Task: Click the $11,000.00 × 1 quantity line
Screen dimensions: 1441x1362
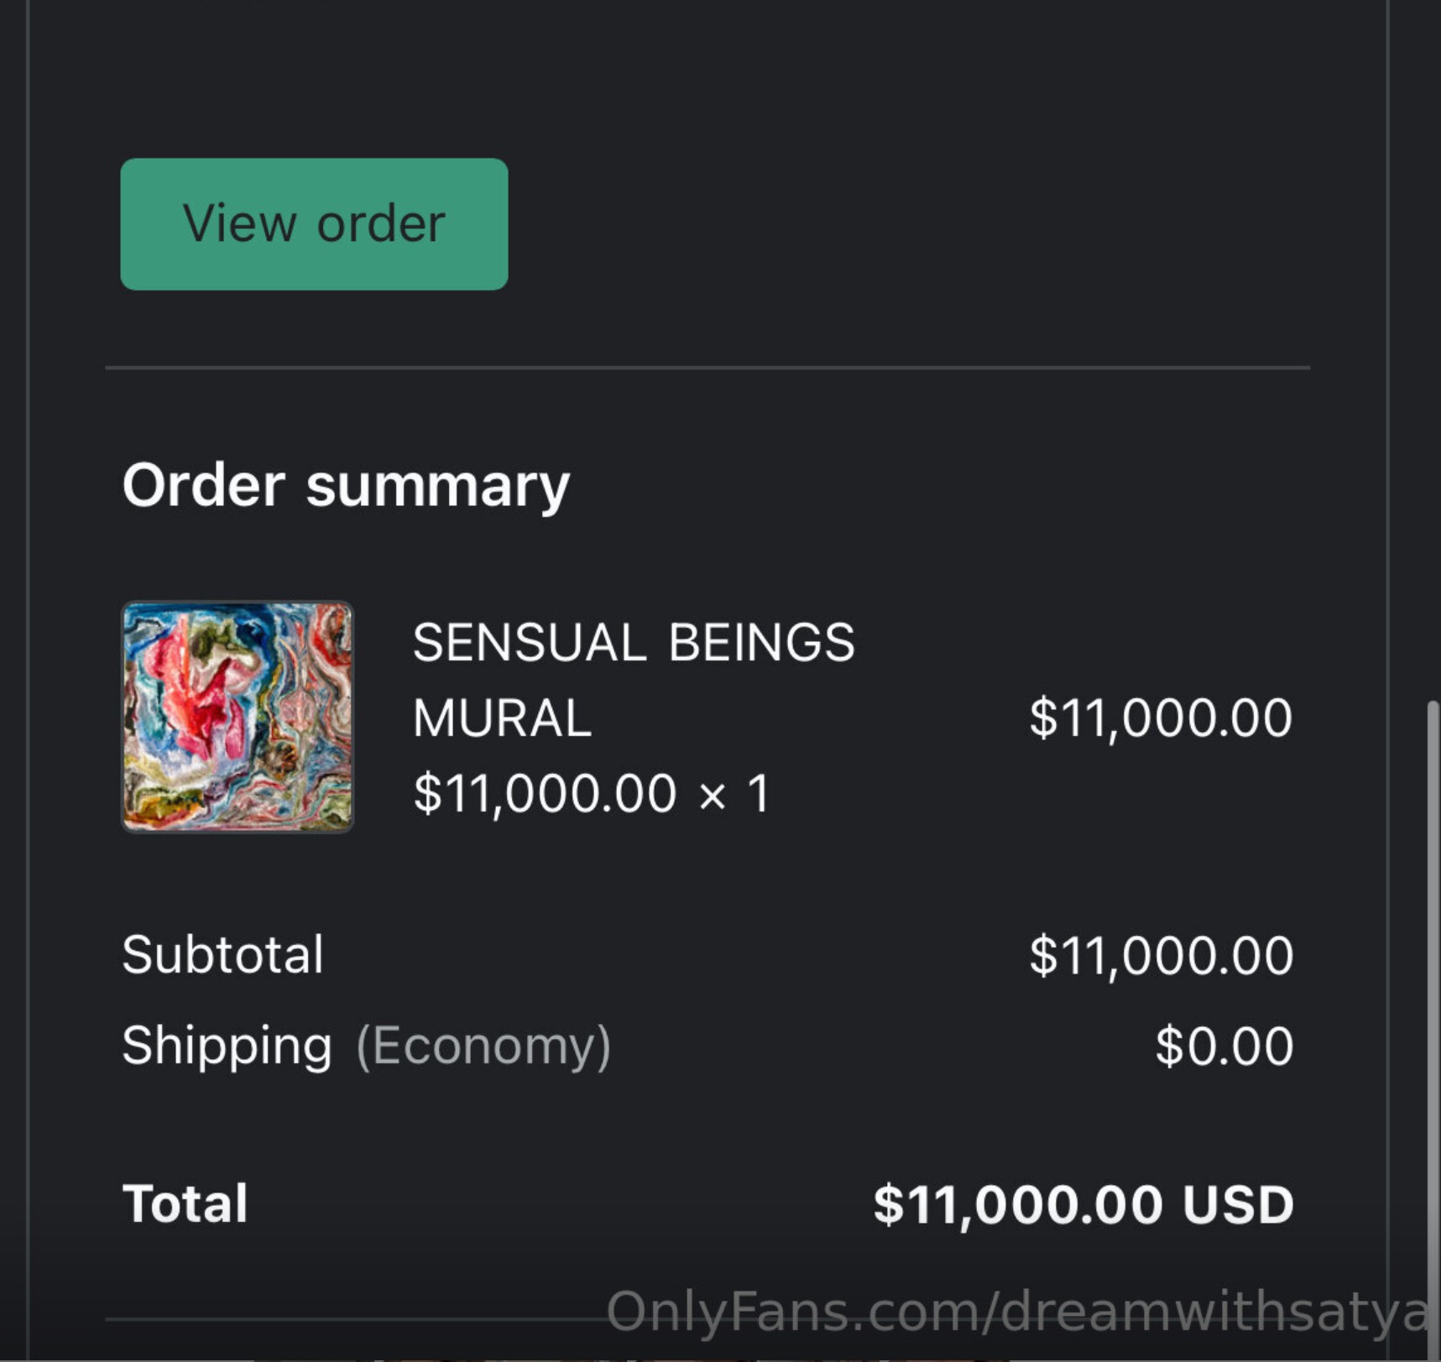Action: coord(590,794)
